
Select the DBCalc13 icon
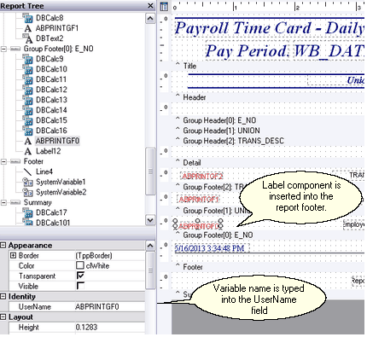pos(28,100)
